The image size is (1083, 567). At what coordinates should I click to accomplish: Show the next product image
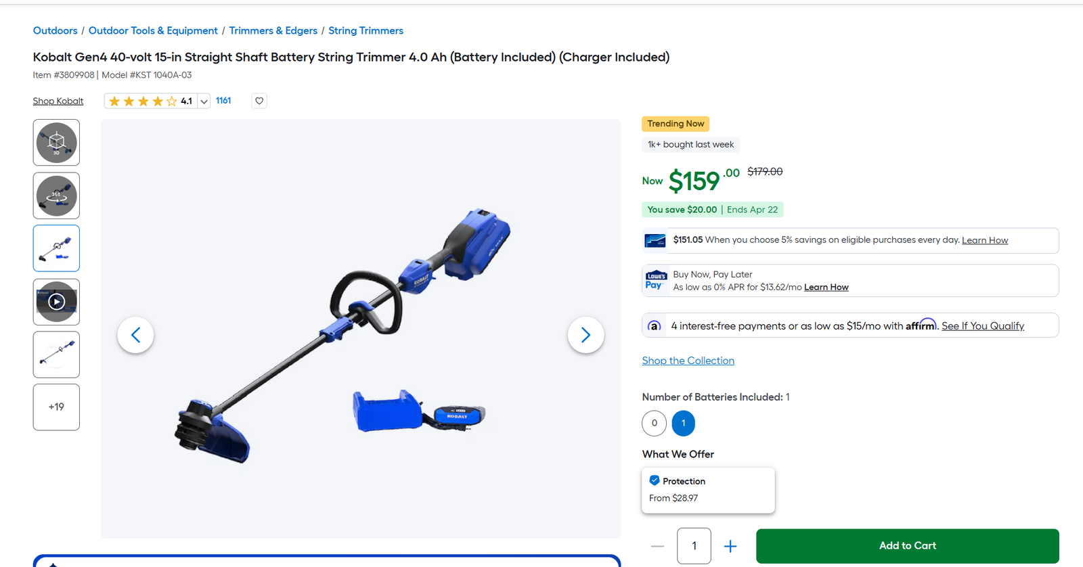(x=585, y=335)
